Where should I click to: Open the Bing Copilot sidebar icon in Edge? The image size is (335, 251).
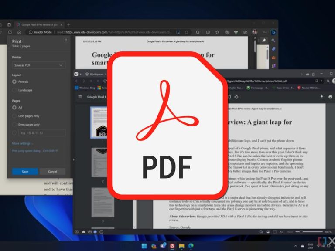(273, 32)
